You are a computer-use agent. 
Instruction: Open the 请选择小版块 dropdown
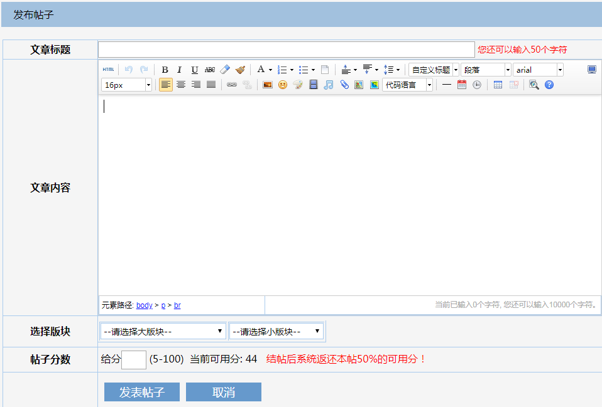click(x=276, y=331)
